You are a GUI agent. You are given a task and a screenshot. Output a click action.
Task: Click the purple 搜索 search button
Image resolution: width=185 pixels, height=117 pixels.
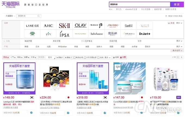[x=177, y=4]
